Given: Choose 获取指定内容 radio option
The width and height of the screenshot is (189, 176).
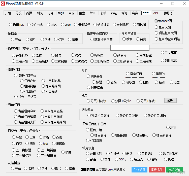Looking at the screenshot, I should (102, 40).
